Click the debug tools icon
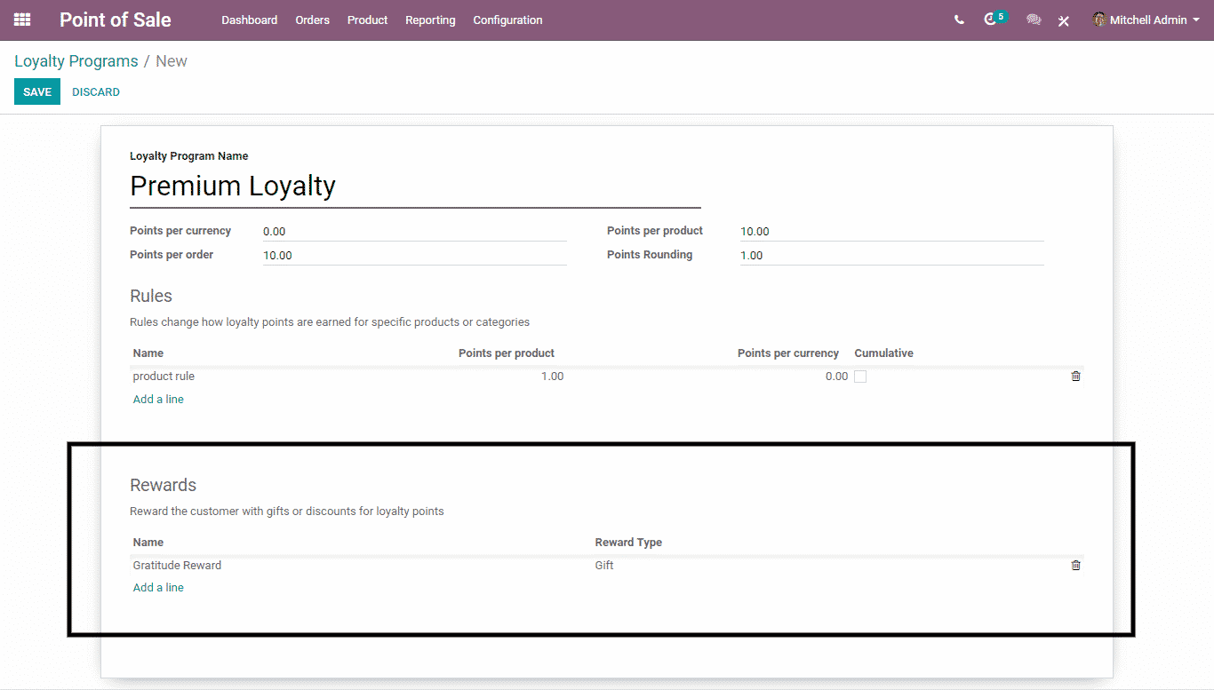The image size is (1214, 690). click(1064, 20)
